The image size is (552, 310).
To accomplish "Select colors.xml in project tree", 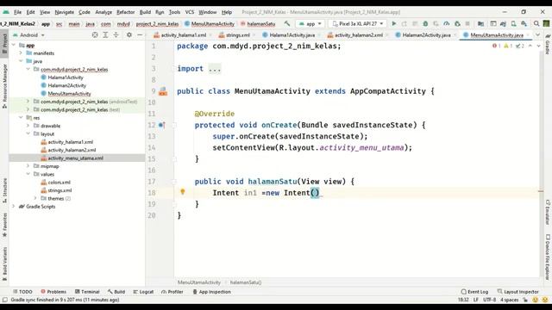I will pos(60,182).
